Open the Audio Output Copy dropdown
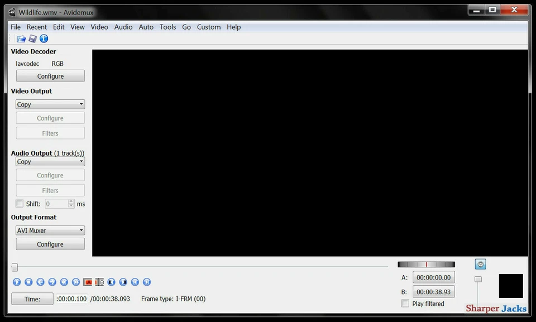Screen dimensions: 536x322 tap(50, 161)
